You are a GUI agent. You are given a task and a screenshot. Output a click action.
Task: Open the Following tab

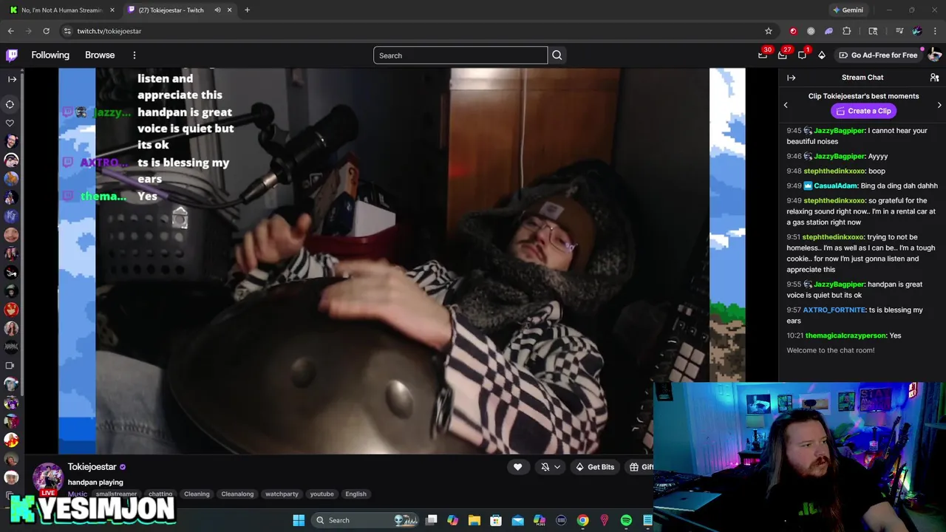50,55
